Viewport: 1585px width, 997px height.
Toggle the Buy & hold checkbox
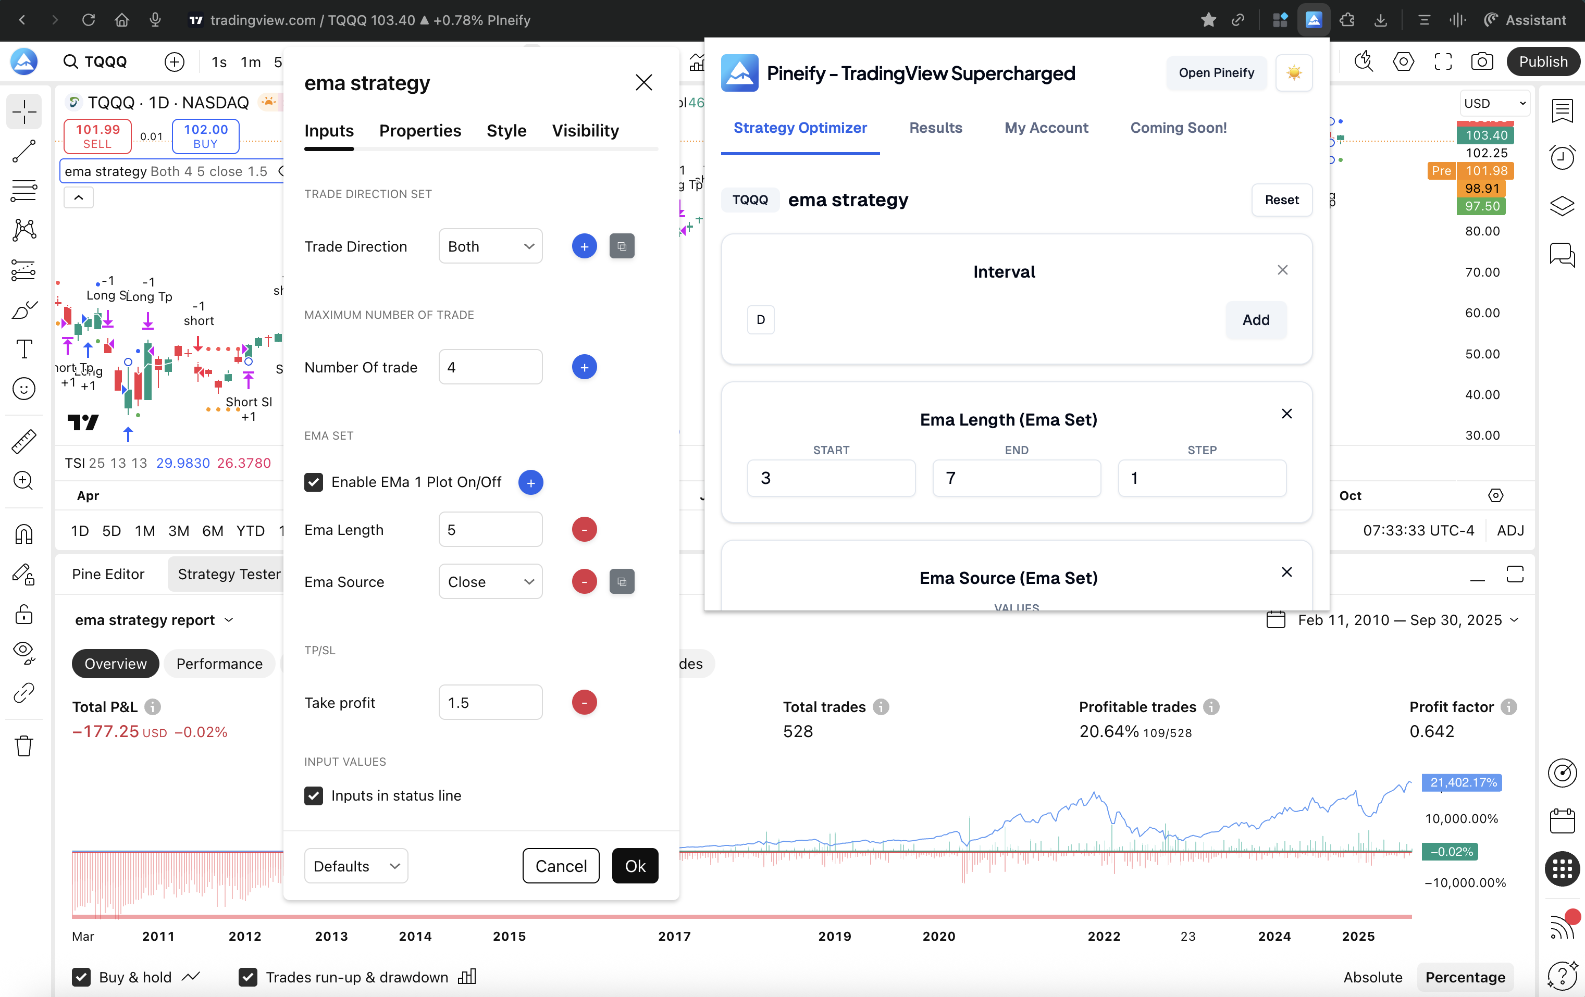[x=82, y=977]
